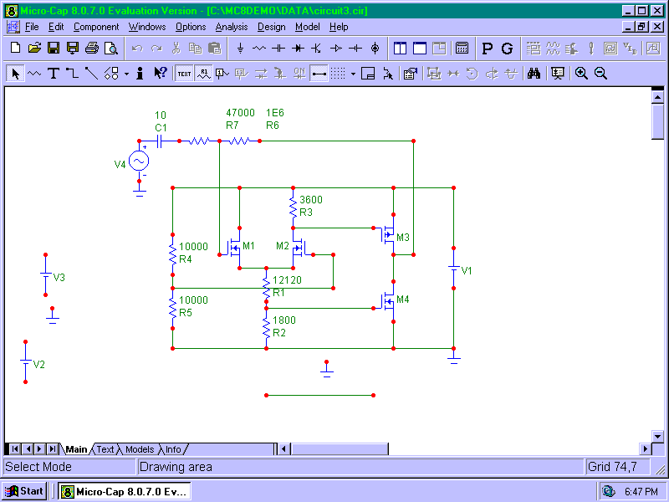This screenshot has width=669, height=502.
Task: Open the Model menu
Action: pos(307,27)
